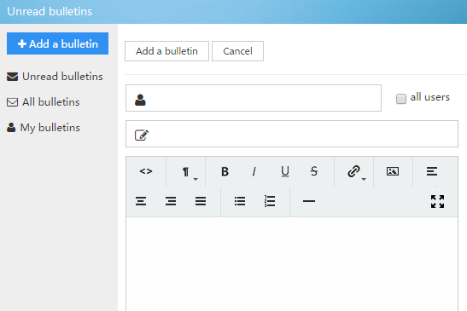Check the all users checkbox
467x311 pixels.
(401, 99)
